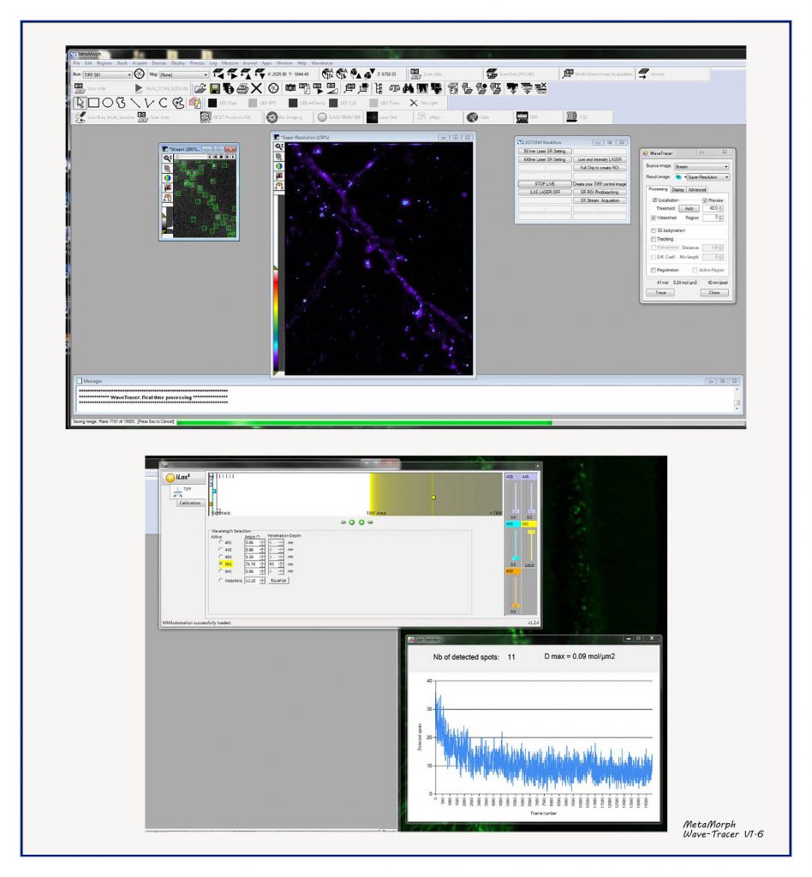Screen dimensions: 812x877
Task: Click the open folder toolbar icon
Action: pos(200,88)
